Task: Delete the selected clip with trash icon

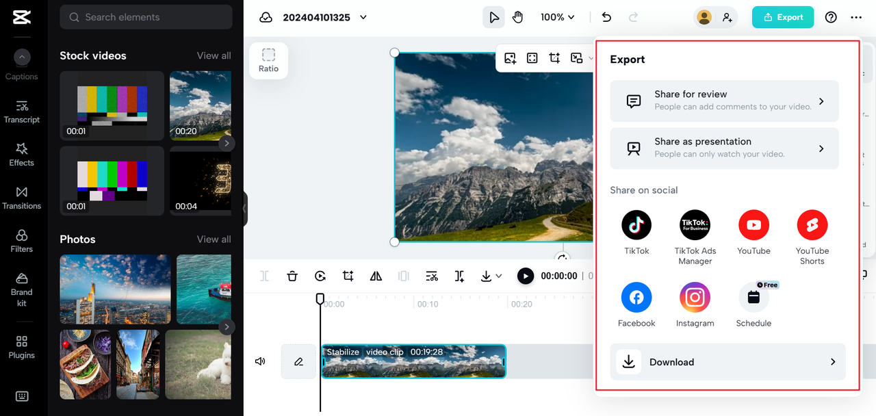Action: point(292,276)
